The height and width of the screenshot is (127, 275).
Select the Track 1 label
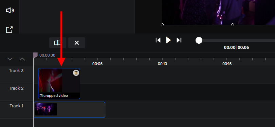[x=16, y=106]
